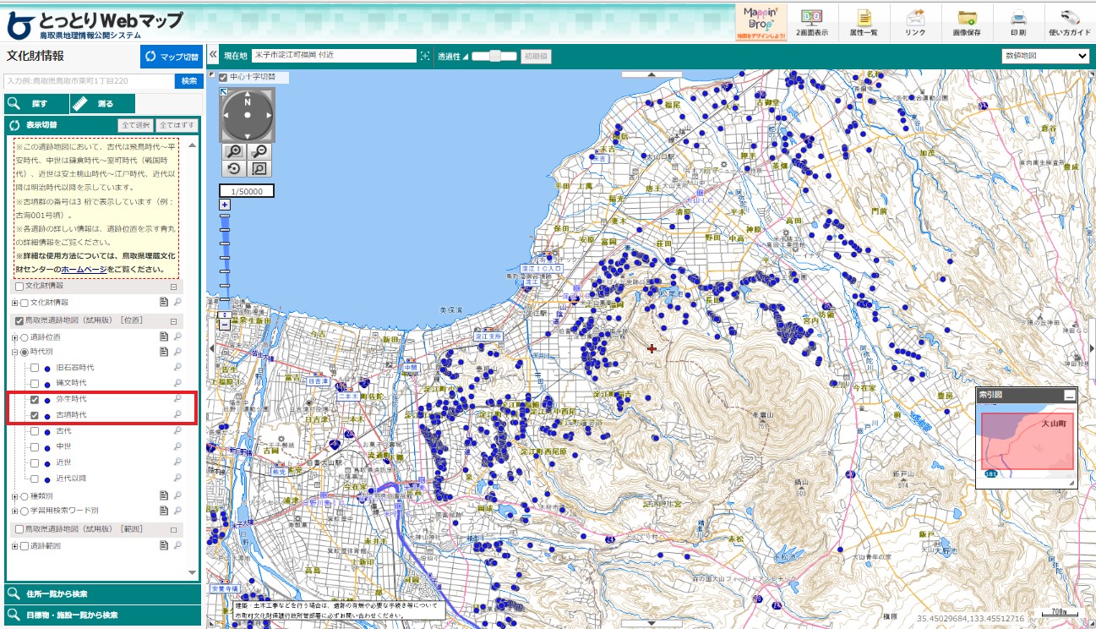This screenshot has width=1096, height=629.
Task: Click the 印刷 print icon
Action: 1018,22
